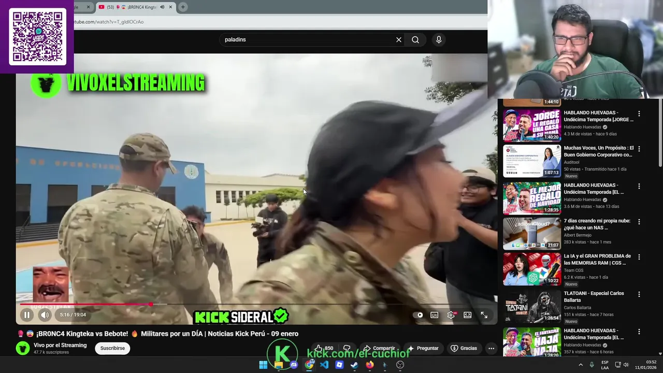Mute the video with speaker icon
This screenshot has width=663, height=373.
coord(45,314)
